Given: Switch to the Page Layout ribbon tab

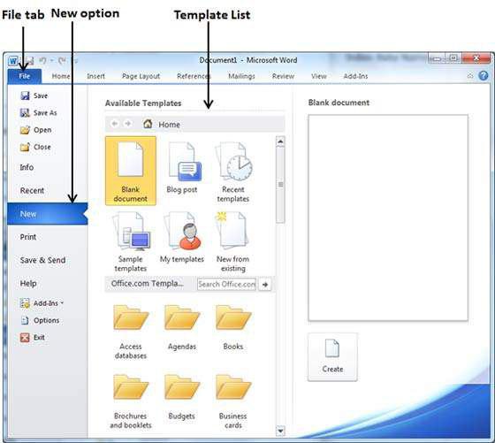Looking at the screenshot, I should pos(141,76).
